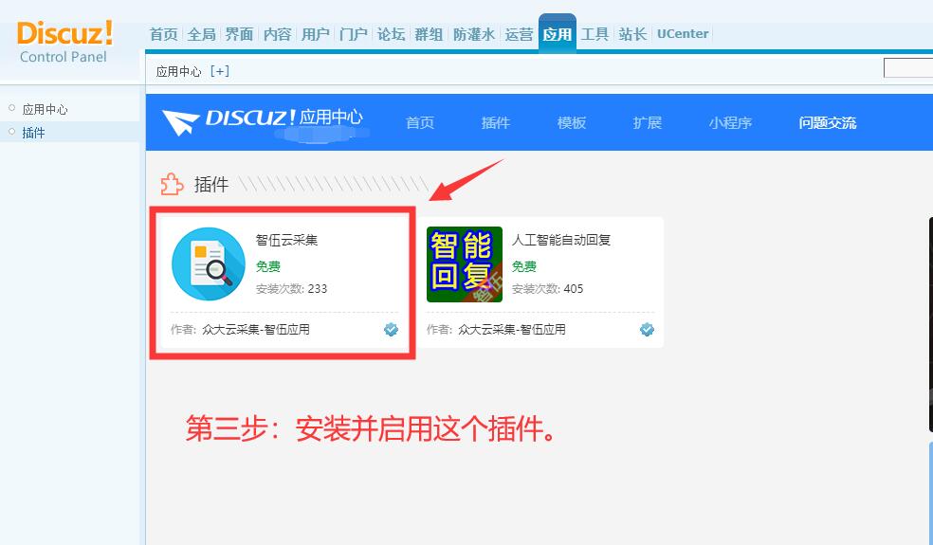Go to 小程序 in app center nav
Viewport: 933px width, 545px height.
730,122
